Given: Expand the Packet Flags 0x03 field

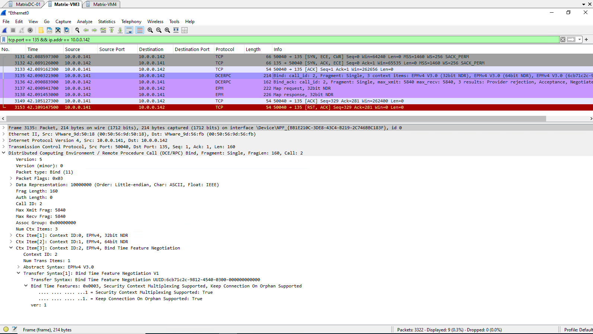Looking at the screenshot, I should coord(11,178).
